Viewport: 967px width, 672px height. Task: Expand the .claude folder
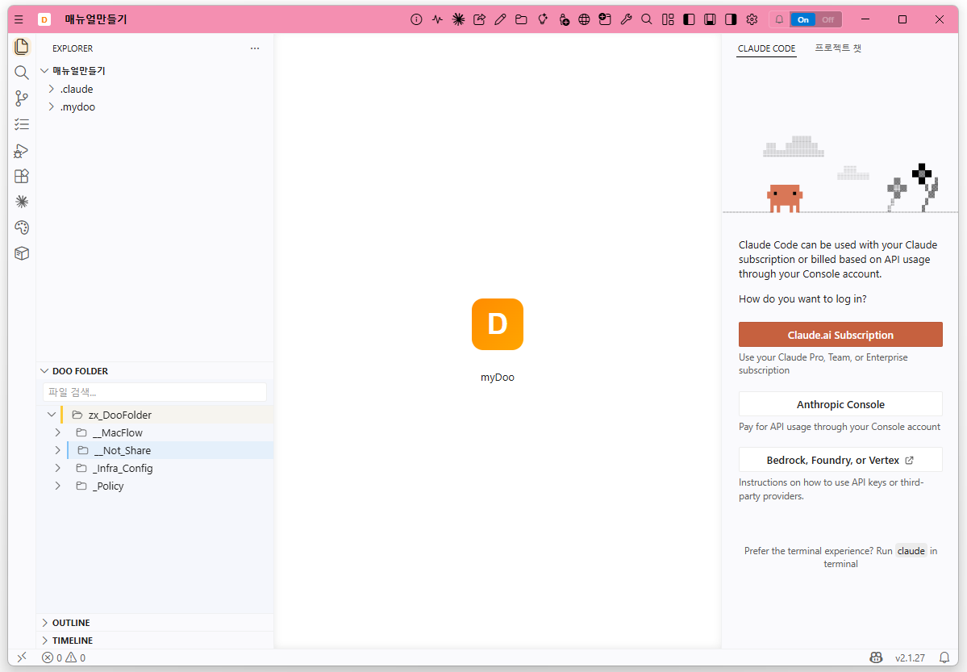(x=51, y=89)
